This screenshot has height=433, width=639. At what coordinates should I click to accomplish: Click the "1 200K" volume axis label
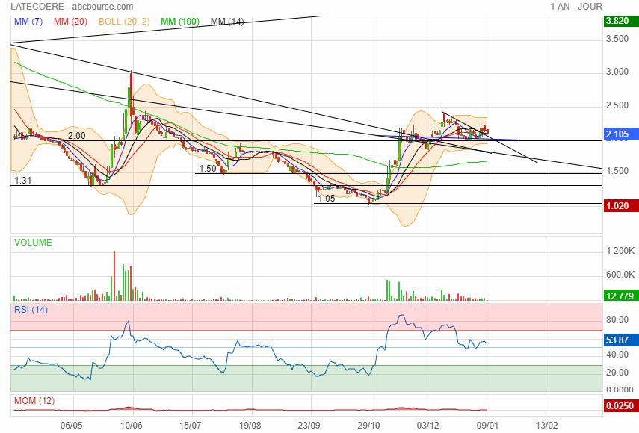620,251
